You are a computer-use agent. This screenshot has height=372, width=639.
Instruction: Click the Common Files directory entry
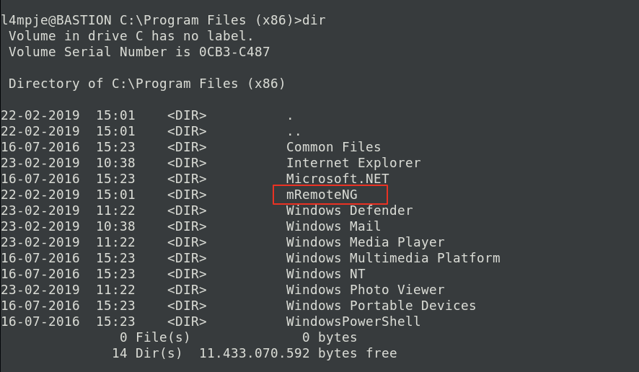click(x=333, y=147)
